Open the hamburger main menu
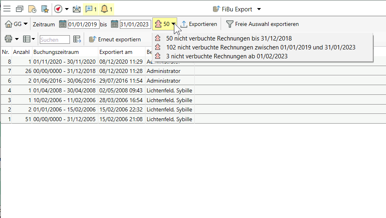Viewport: 386px width, 218px height. pos(7,9)
